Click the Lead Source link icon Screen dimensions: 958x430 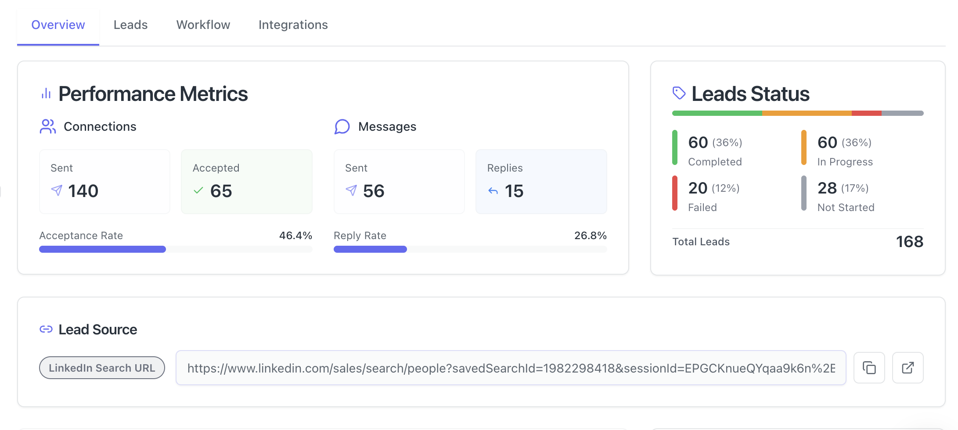click(46, 329)
